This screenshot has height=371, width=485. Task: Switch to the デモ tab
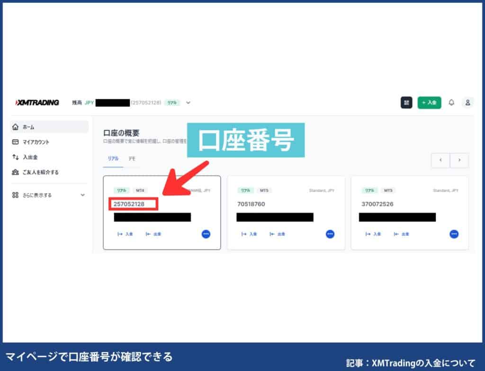(x=132, y=159)
